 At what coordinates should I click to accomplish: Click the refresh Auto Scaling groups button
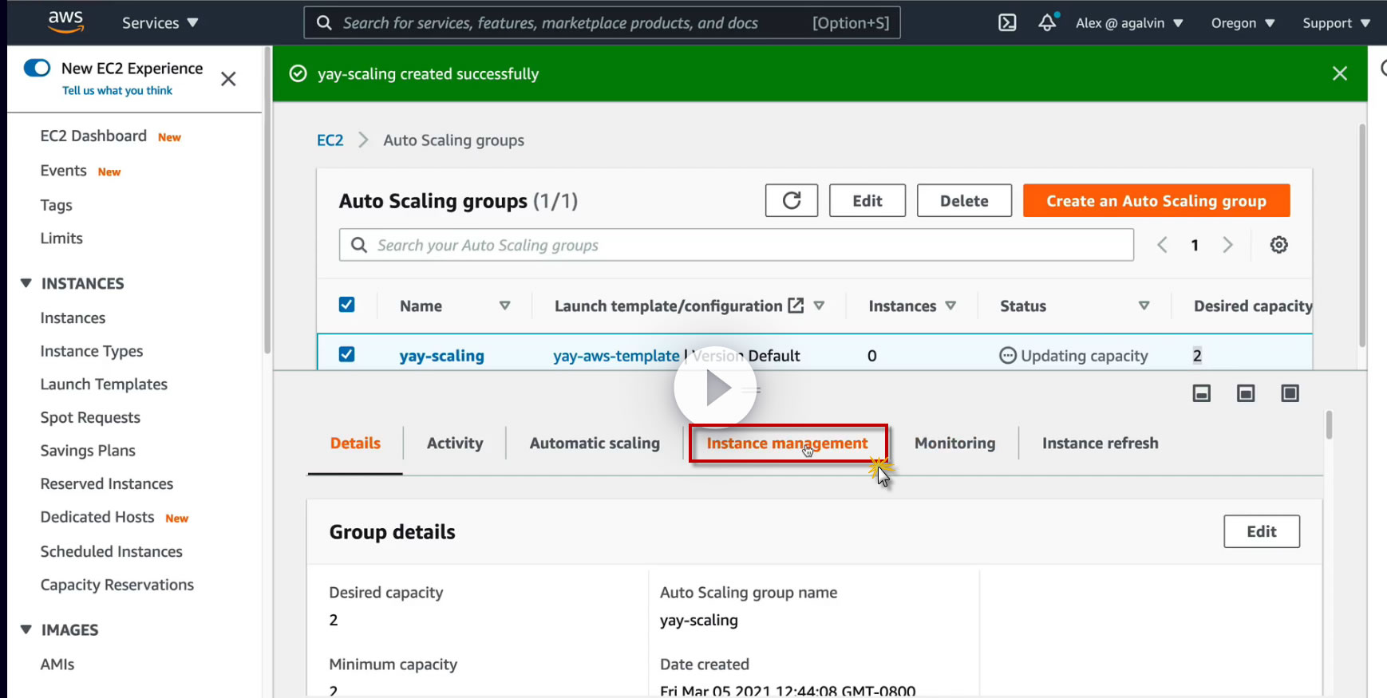point(791,201)
